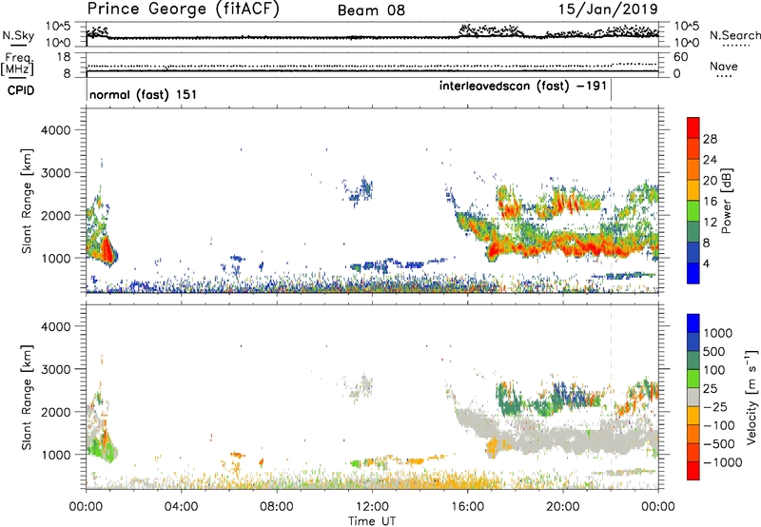
Task: Click the '-25' value on the Velocity color bar
Action: 715,407
